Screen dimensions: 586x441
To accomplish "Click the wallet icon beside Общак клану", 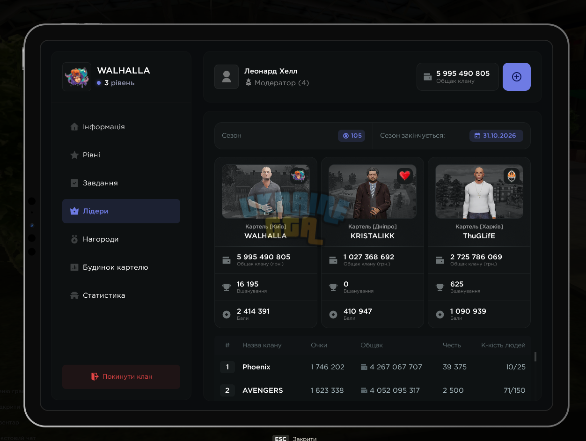I will (427, 77).
